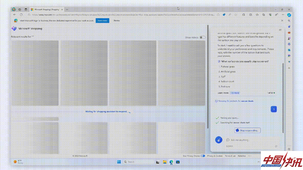Viewport: 303px width, 170px height.
Task: Add a new sidebar app with plus
Action: pos(289,68)
